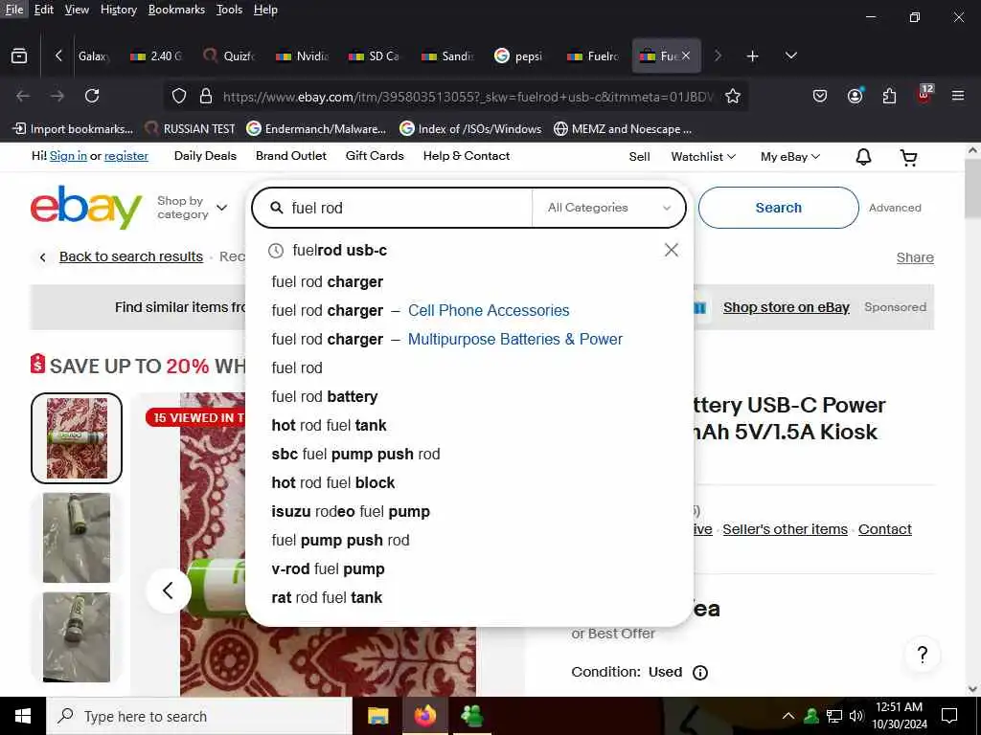Click Shop store on eBay link
This screenshot has height=735, width=981.
tap(787, 307)
